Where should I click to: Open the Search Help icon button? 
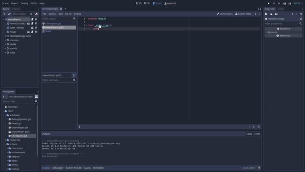(243, 14)
